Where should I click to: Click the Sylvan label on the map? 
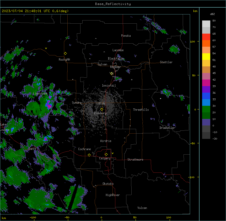click(x=102, y=64)
